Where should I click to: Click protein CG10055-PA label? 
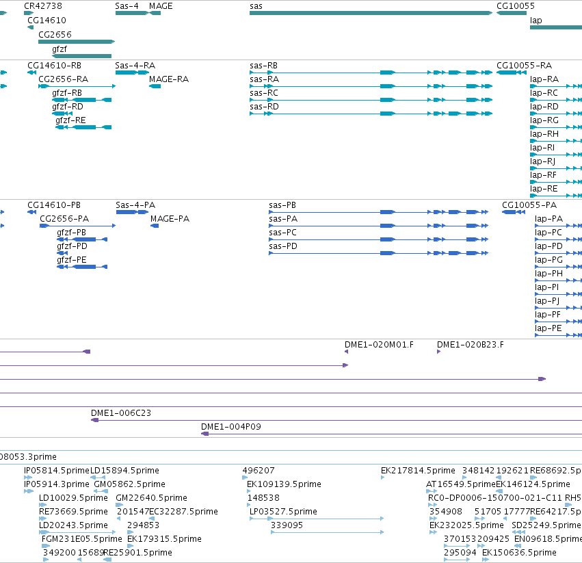click(x=529, y=205)
